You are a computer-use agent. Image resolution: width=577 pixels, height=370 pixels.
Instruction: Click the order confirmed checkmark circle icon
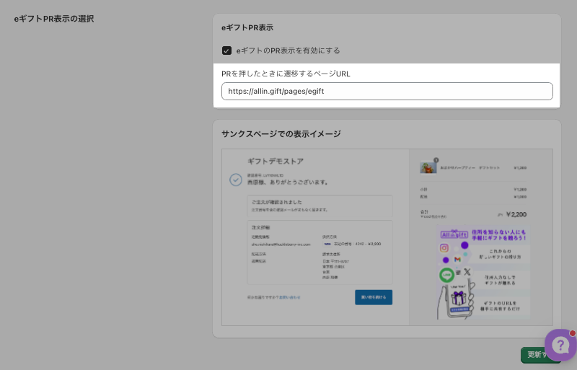[236, 180]
